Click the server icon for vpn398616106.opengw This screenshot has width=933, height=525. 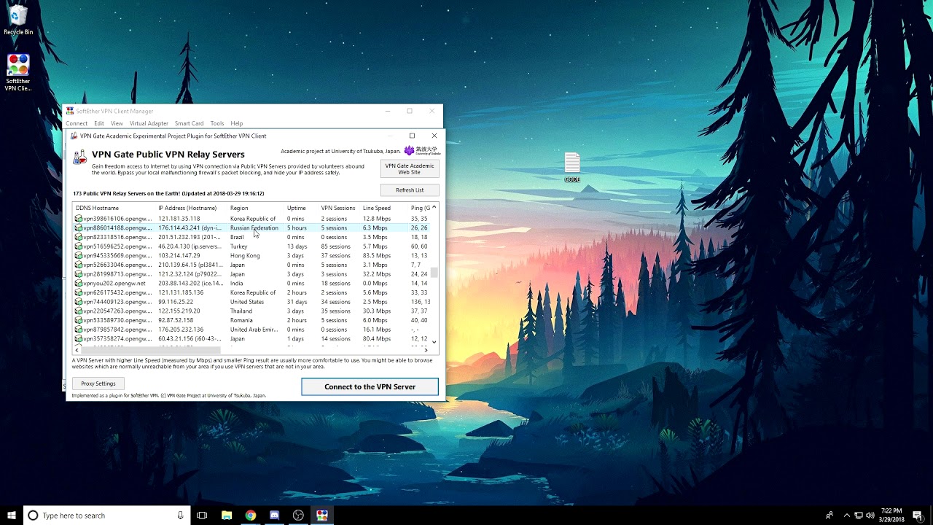pos(79,219)
